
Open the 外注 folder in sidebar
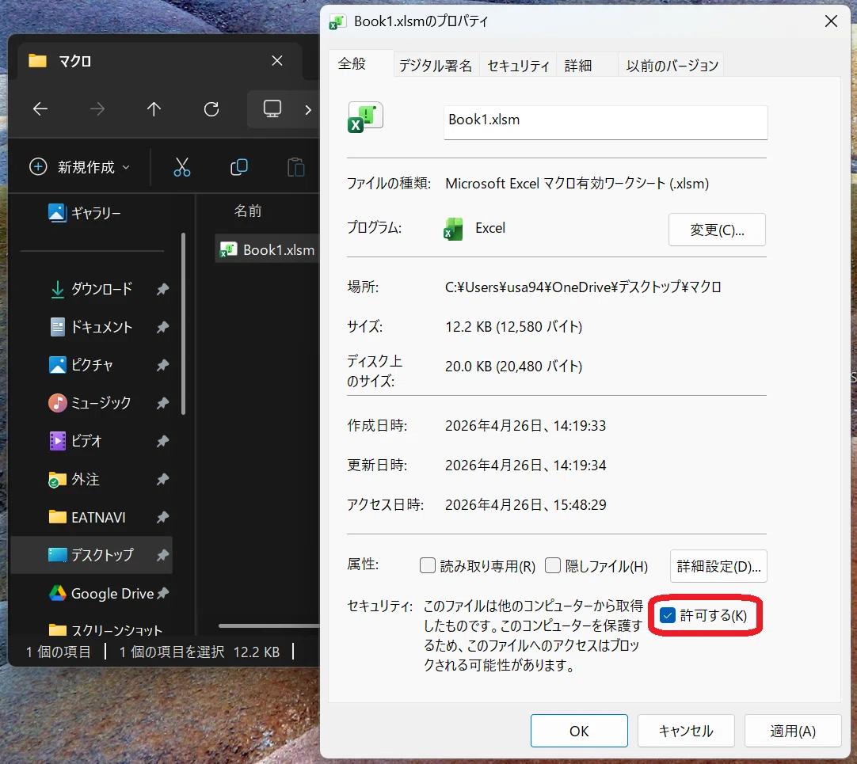tap(74, 479)
